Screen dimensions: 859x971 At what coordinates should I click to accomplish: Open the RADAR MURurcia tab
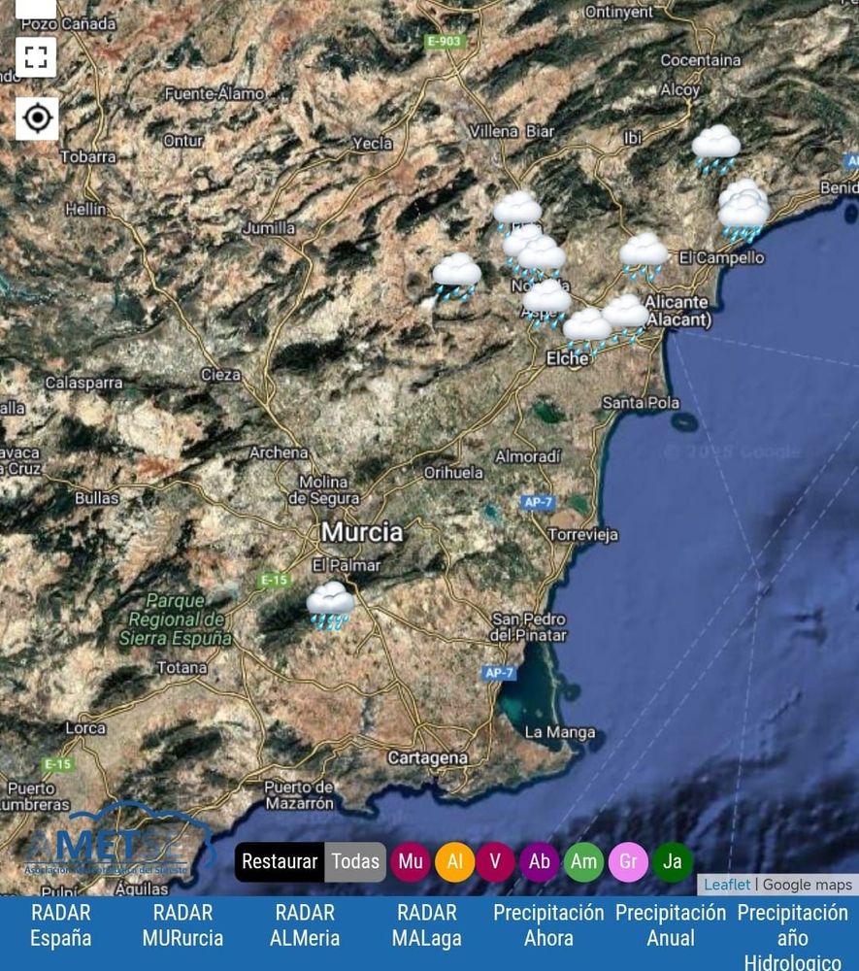[x=182, y=925]
